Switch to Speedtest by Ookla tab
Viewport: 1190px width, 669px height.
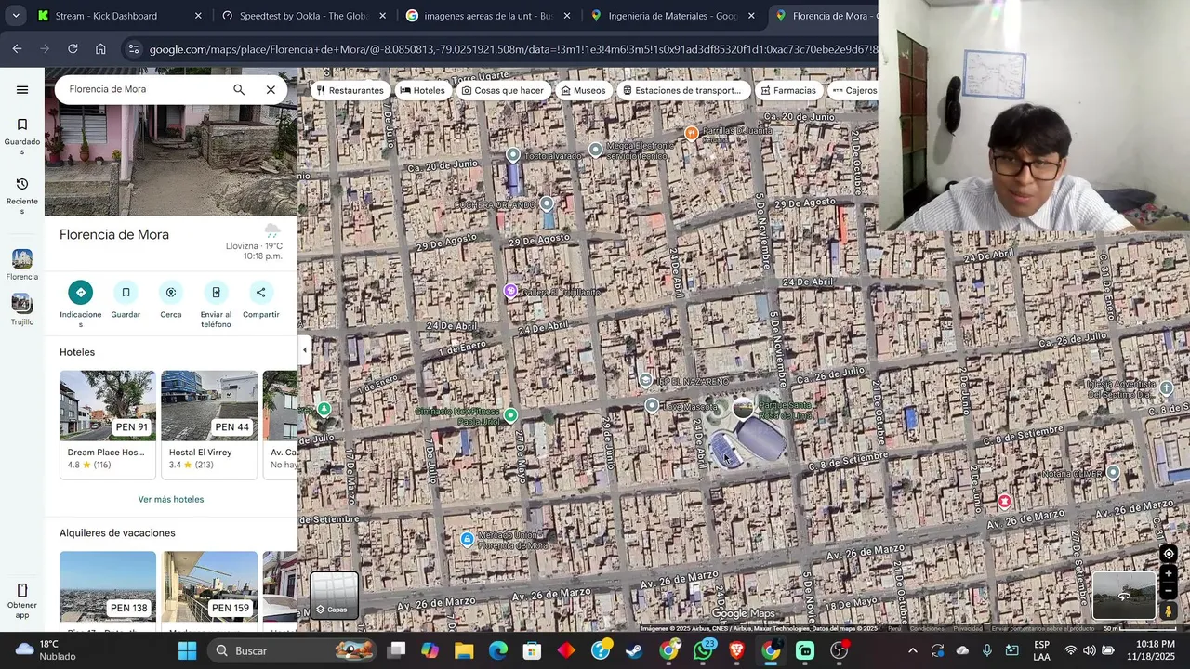click(304, 16)
